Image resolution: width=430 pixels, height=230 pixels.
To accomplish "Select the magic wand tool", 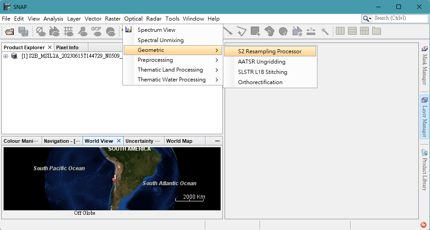I will tap(325, 31).
